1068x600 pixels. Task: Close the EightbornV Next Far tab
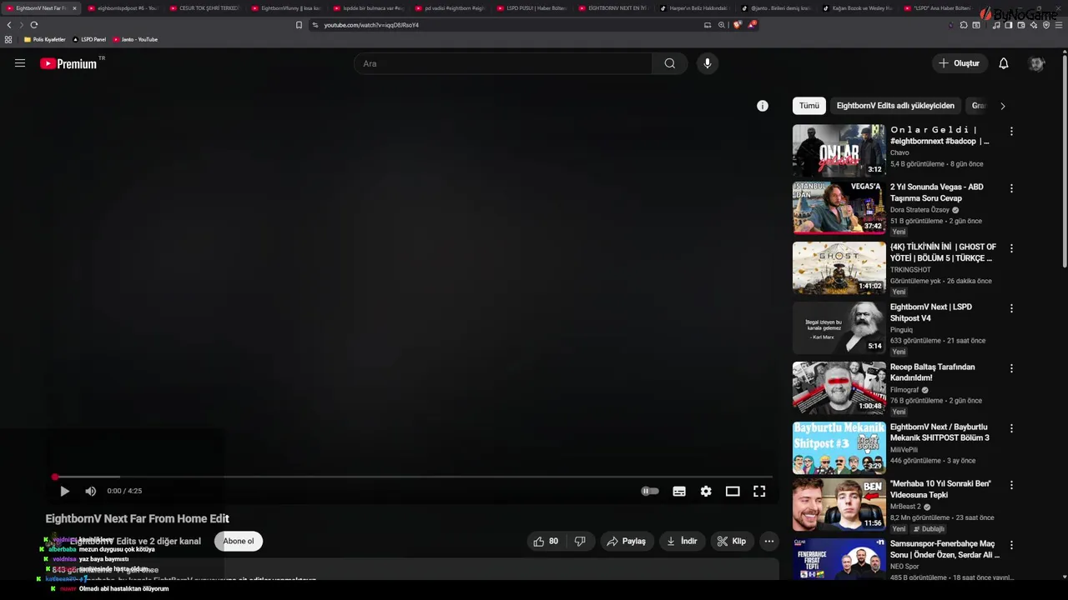(74, 8)
